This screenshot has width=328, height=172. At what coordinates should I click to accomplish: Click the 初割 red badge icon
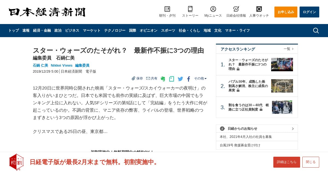[16, 162]
